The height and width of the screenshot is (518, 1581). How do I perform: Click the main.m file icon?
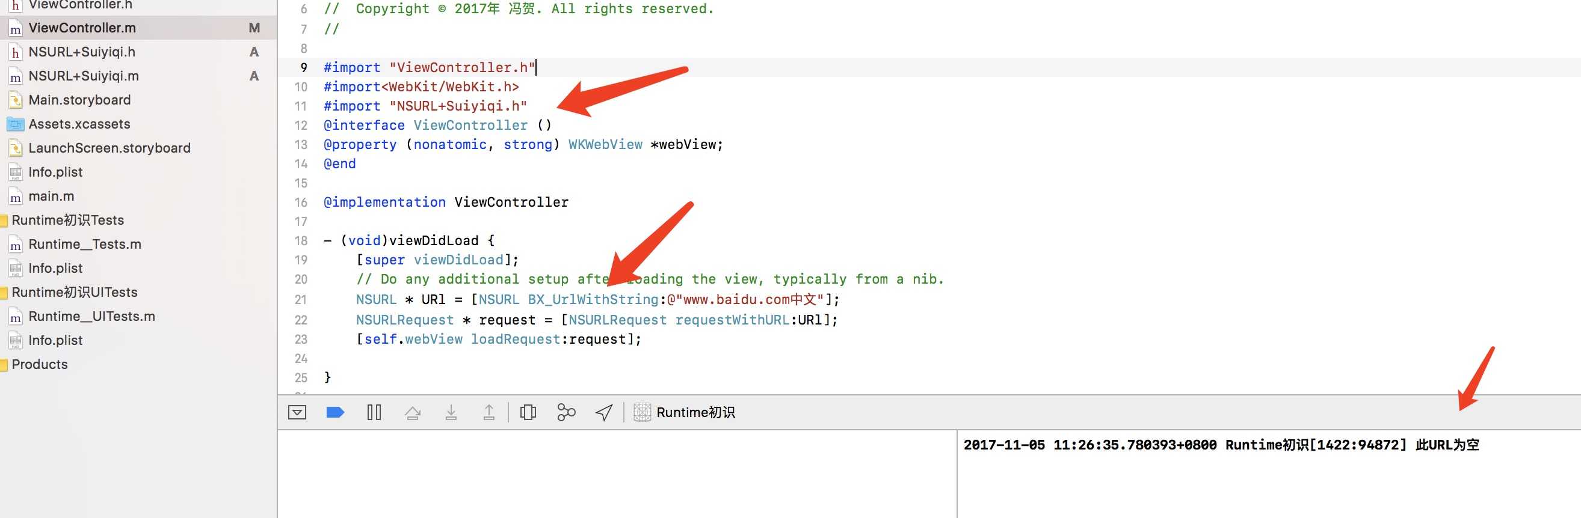[x=16, y=197]
